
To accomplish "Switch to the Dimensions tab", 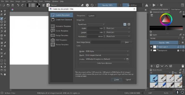I will [x=81, y=16].
